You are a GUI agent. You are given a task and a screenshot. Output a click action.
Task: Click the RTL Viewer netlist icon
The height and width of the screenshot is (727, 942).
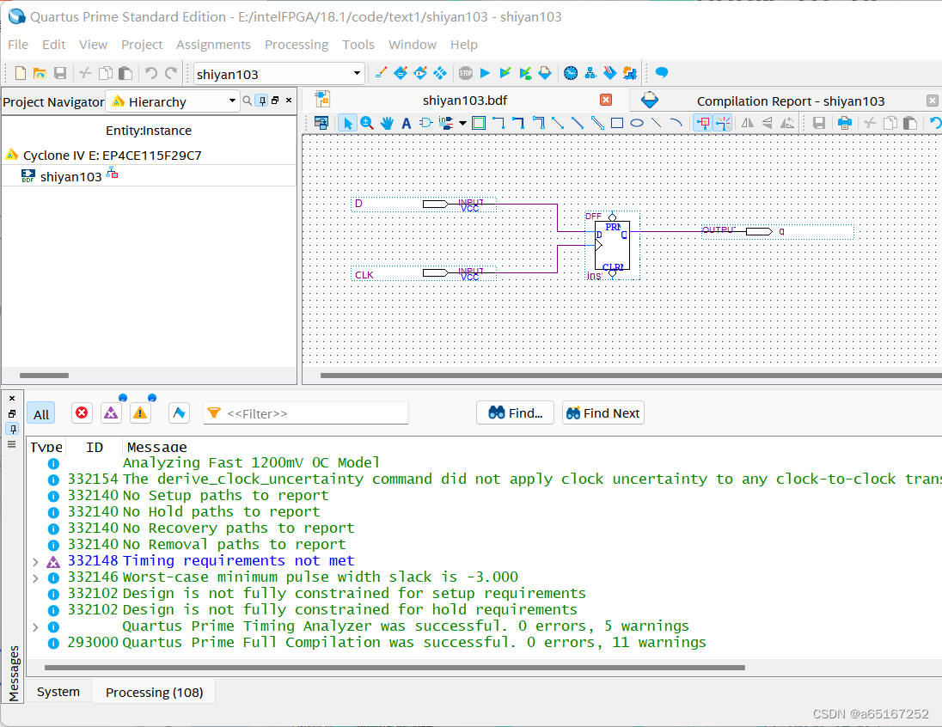coord(590,73)
